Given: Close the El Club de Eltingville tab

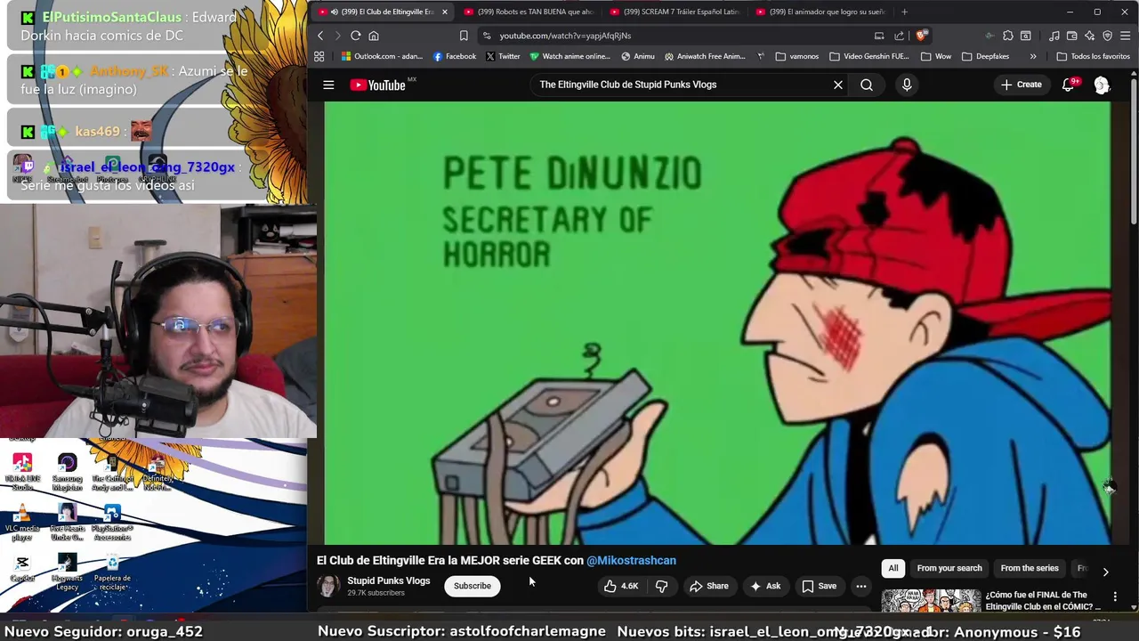Looking at the screenshot, I should click(444, 12).
